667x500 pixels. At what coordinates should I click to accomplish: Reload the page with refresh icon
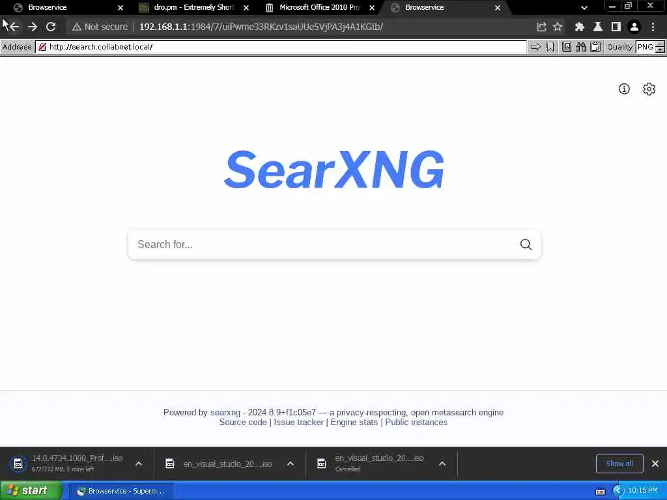coord(51,27)
